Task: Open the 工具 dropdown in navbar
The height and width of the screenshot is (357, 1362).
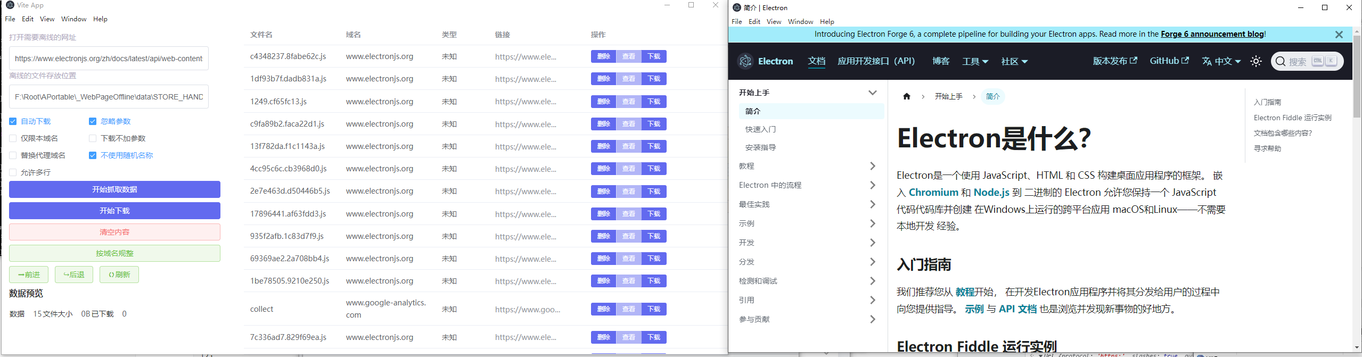Action: (x=975, y=62)
